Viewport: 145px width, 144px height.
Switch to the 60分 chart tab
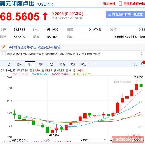[x=84, y=64]
